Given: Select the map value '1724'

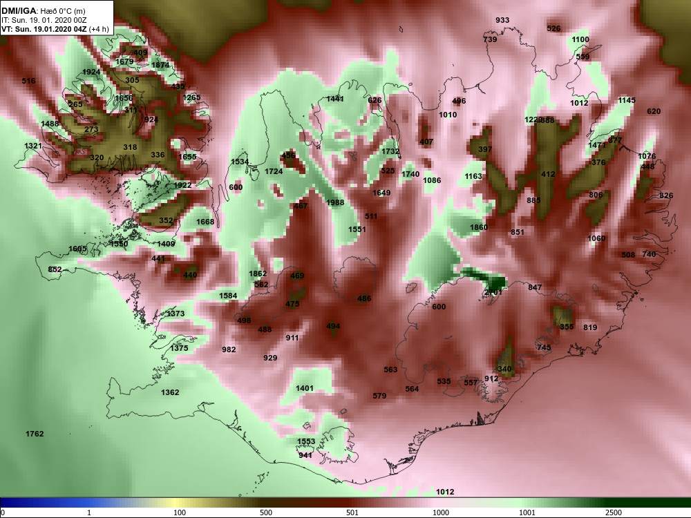Looking at the screenshot, I should (x=274, y=171).
